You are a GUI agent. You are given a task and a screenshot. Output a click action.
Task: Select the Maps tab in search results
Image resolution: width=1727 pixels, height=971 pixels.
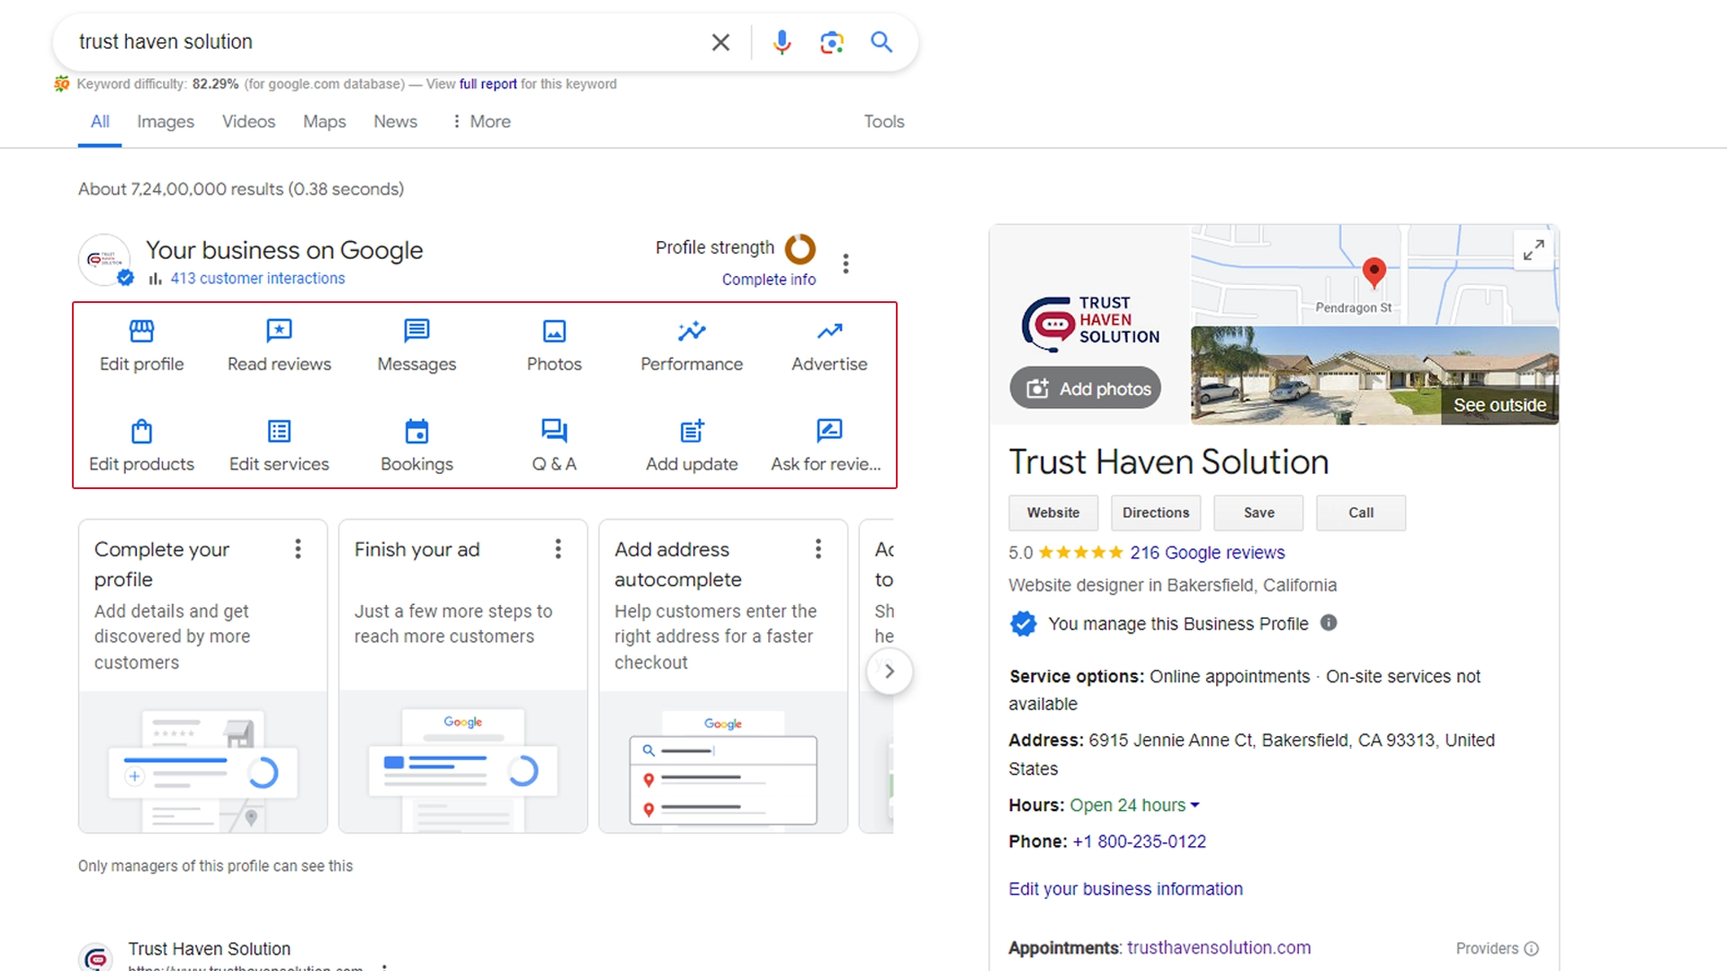tap(324, 121)
